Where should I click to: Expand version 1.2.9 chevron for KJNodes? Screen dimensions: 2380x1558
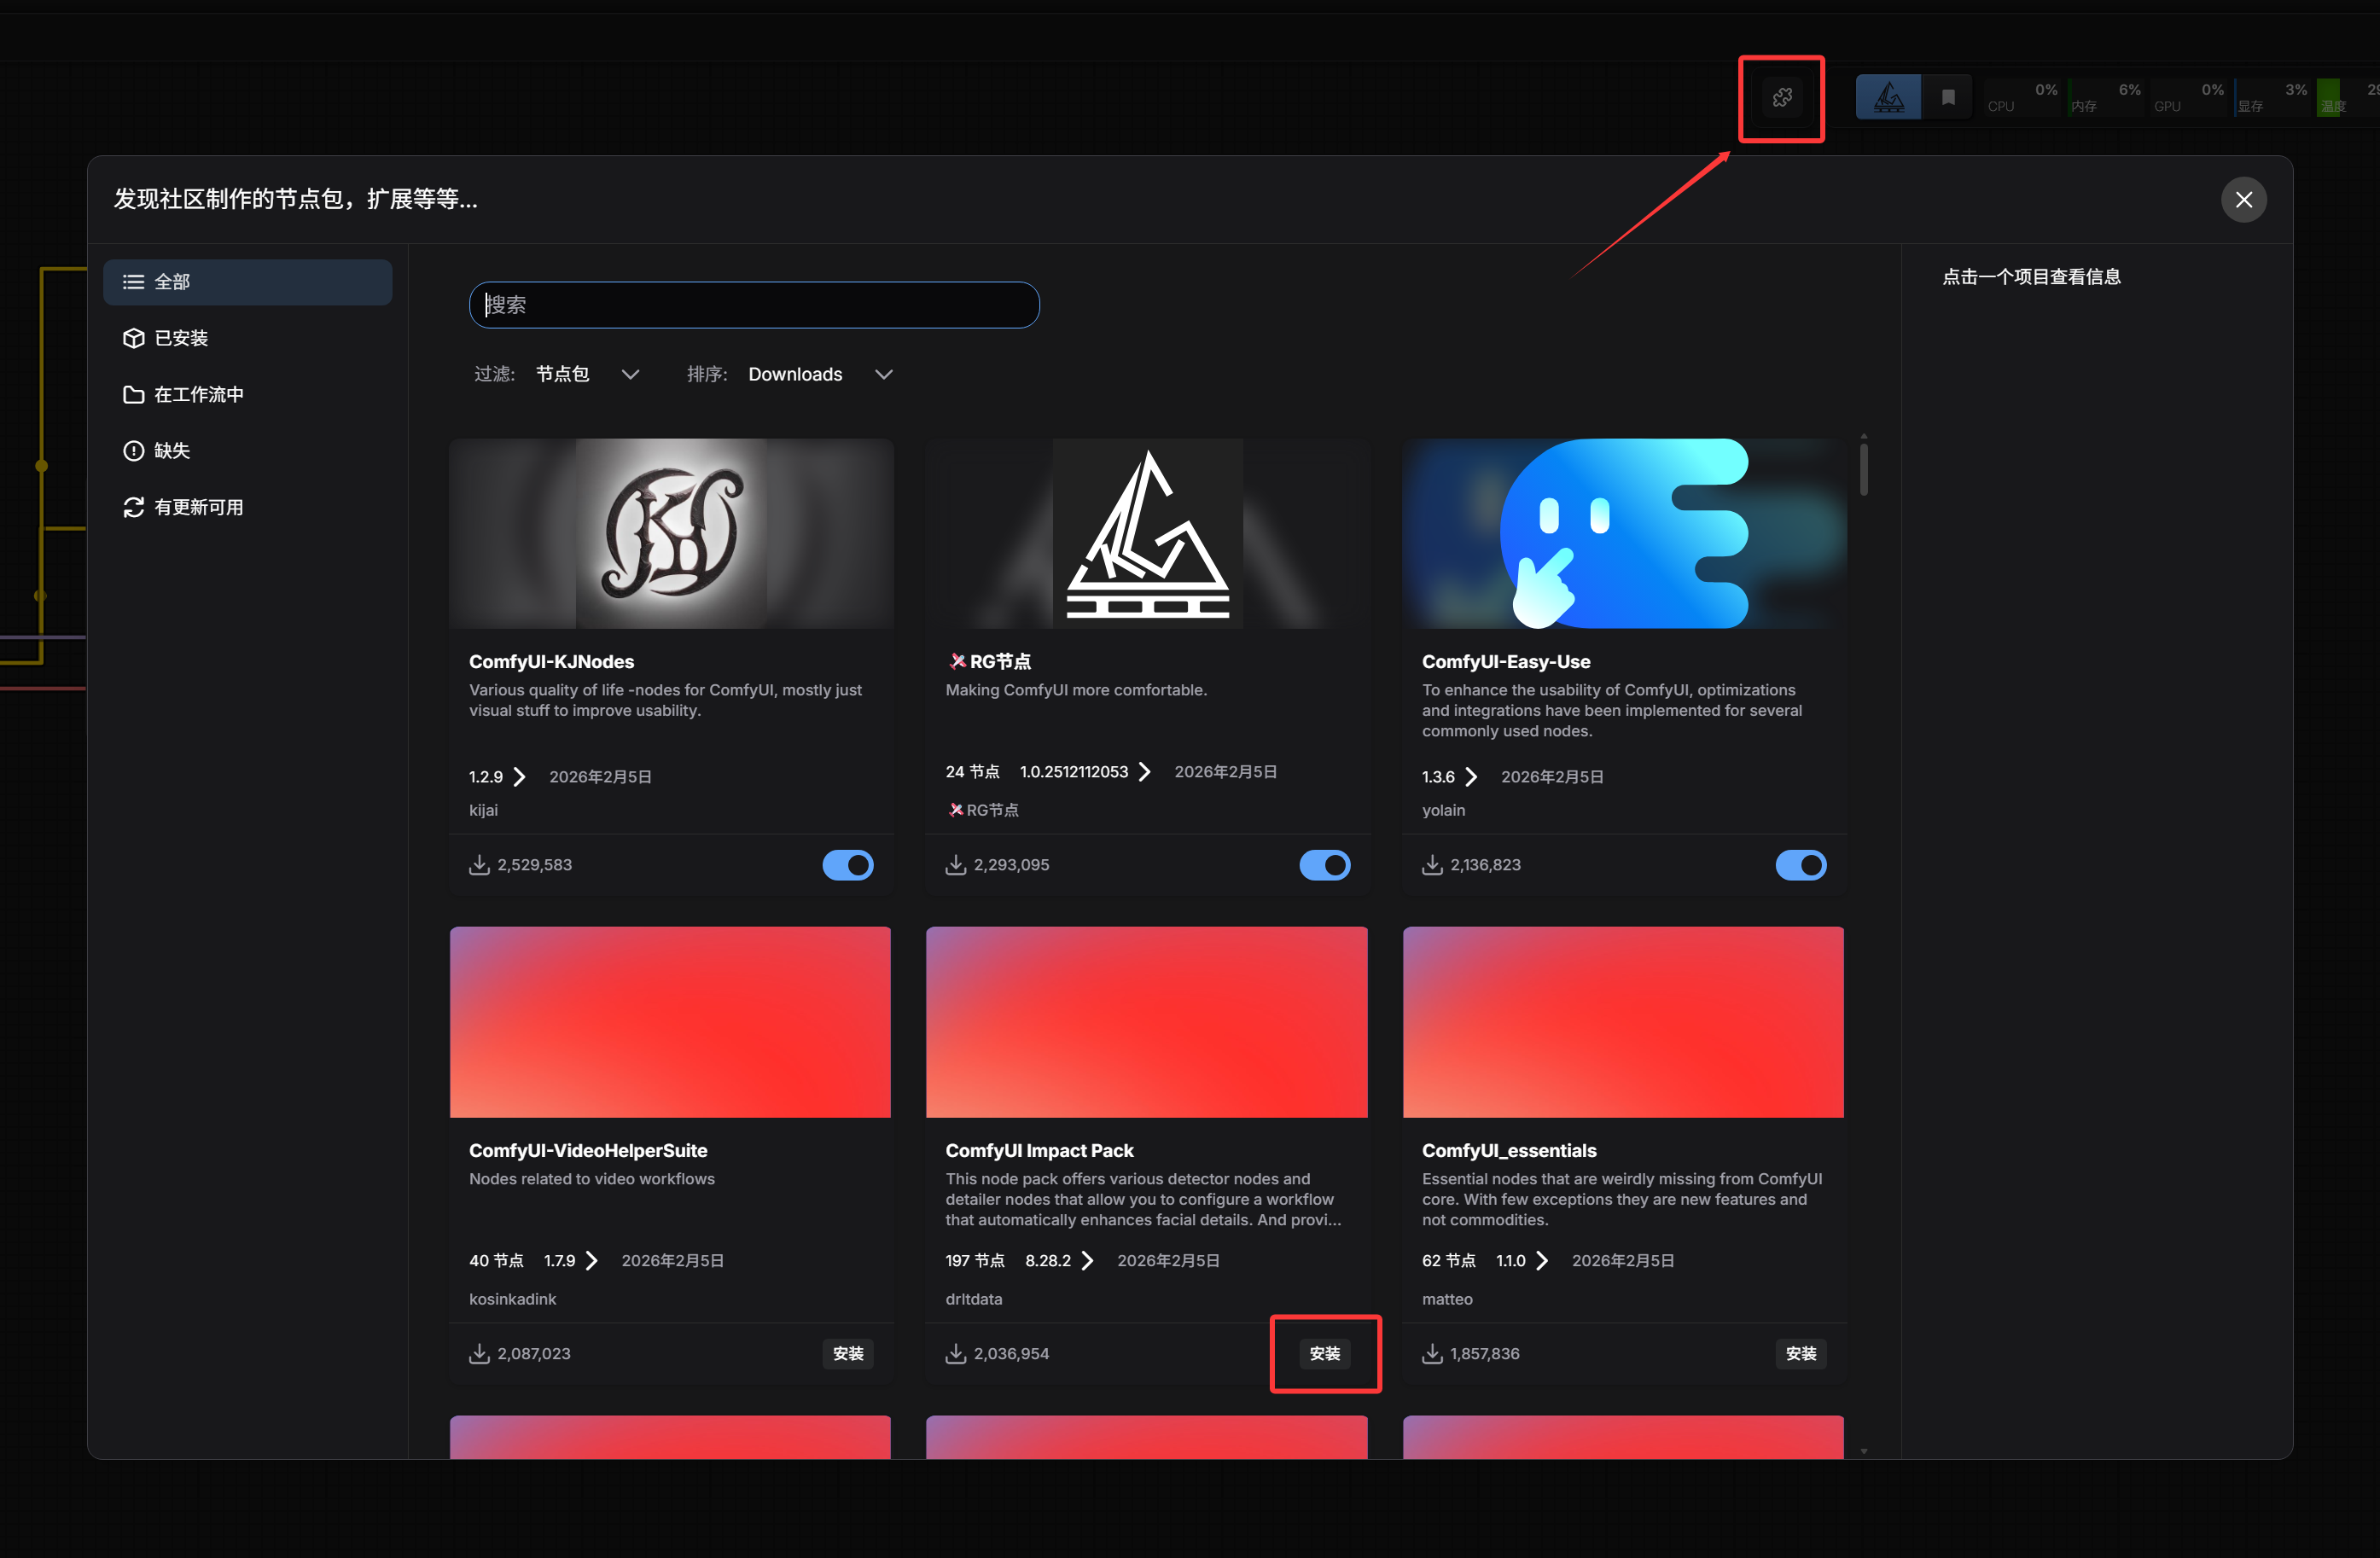(519, 777)
